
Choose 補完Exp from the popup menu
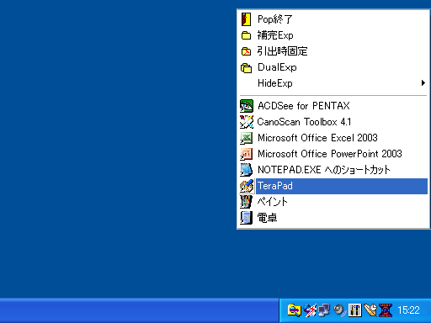pyautogui.click(x=333, y=35)
